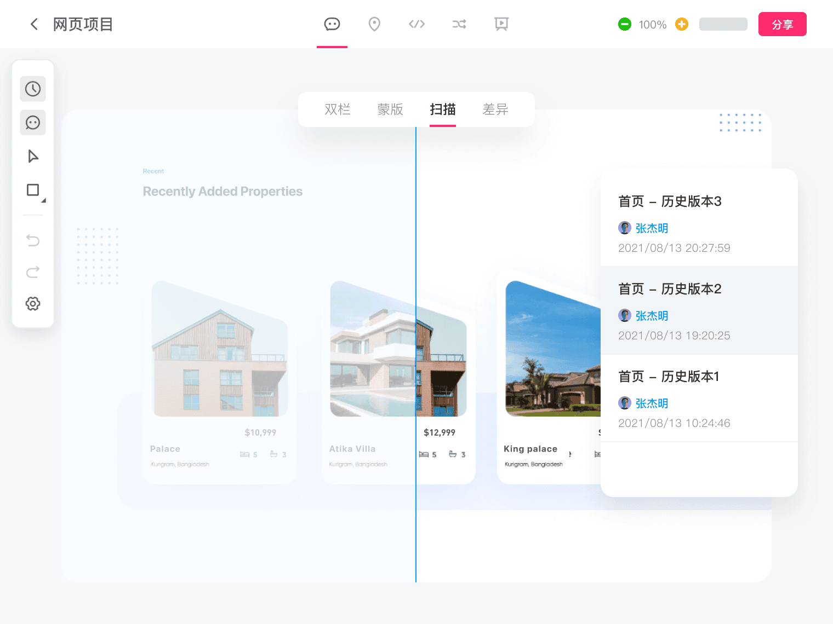The width and height of the screenshot is (833, 624).
Task: Switch to the 差异 comparison tab
Action: coord(495,109)
